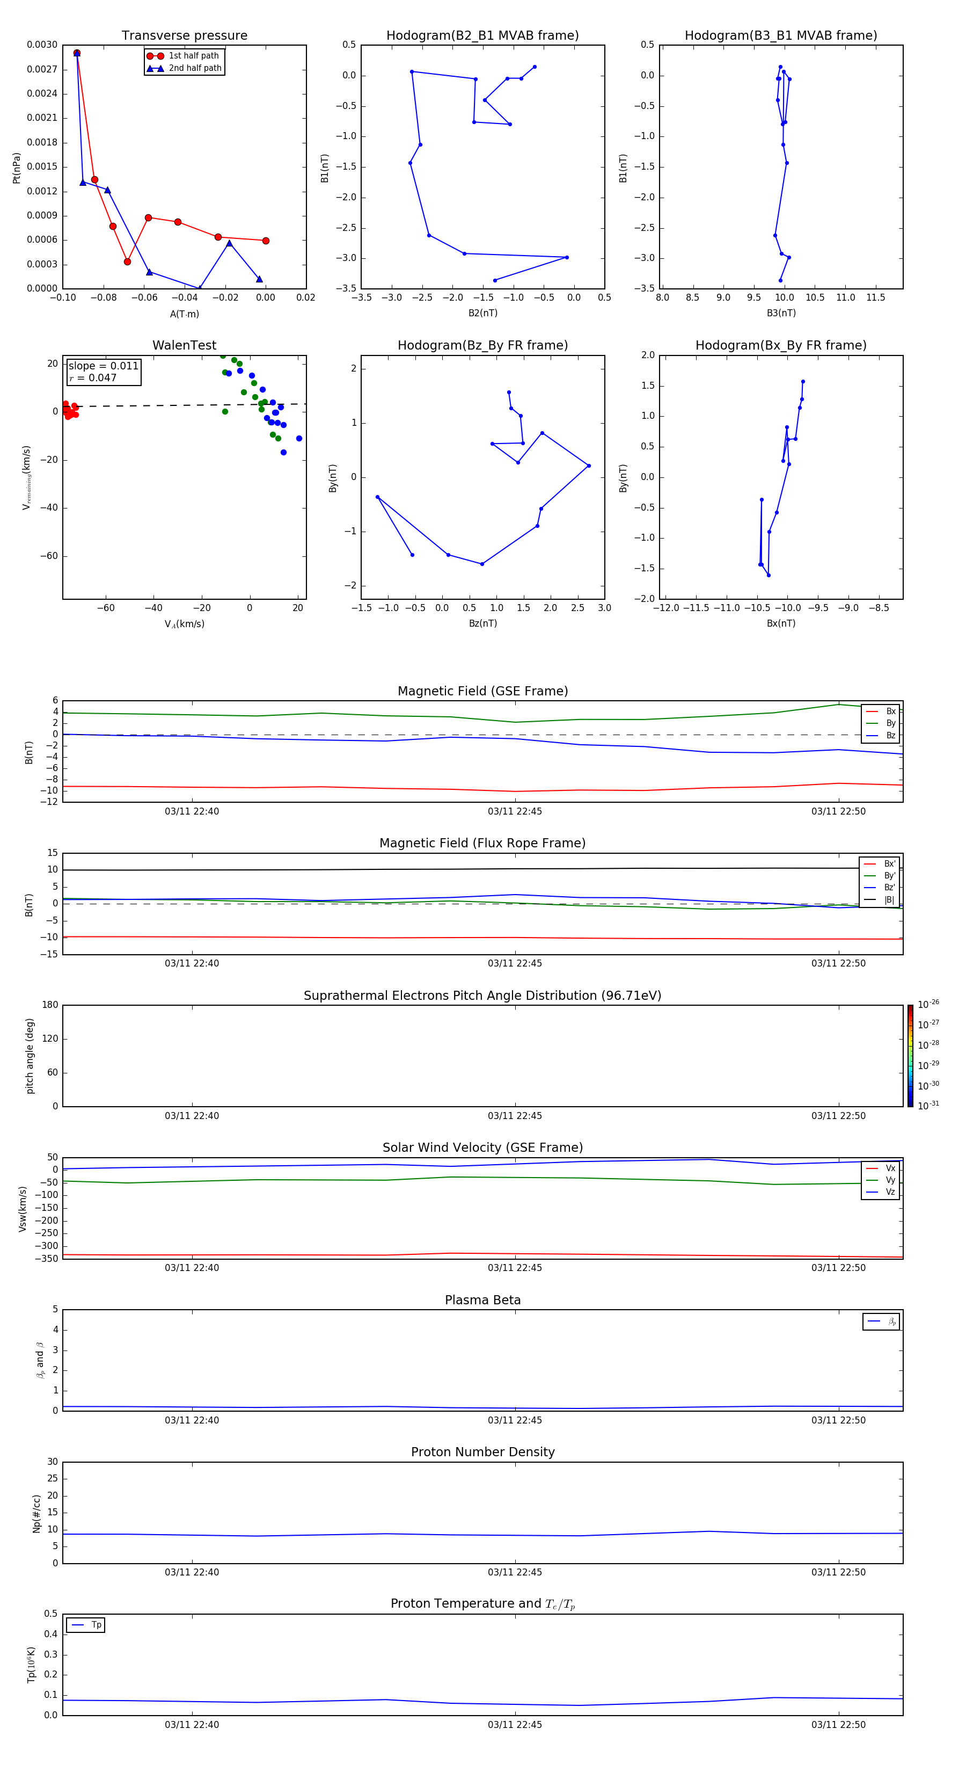The height and width of the screenshot is (1772, 966).
Task: Click the "A(T·m)" x-axis label
Action: (x=184, y=314)
